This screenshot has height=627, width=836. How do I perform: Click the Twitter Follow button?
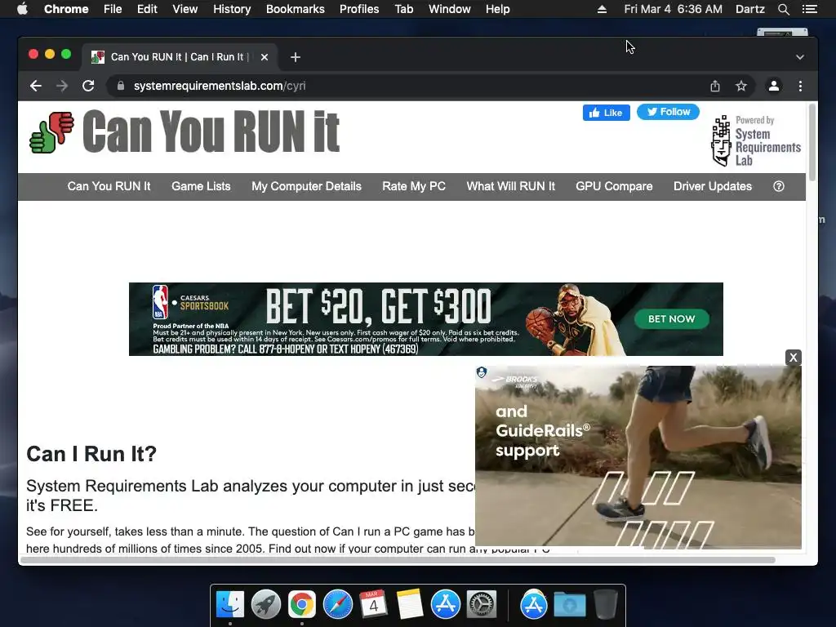point(668,112)
